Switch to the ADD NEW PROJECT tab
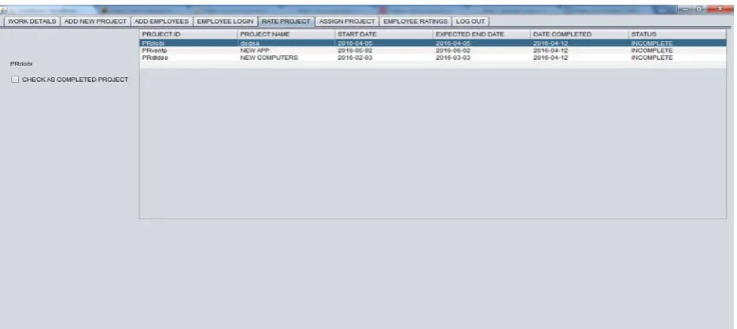Screen dimensions: 737x329 95,21
